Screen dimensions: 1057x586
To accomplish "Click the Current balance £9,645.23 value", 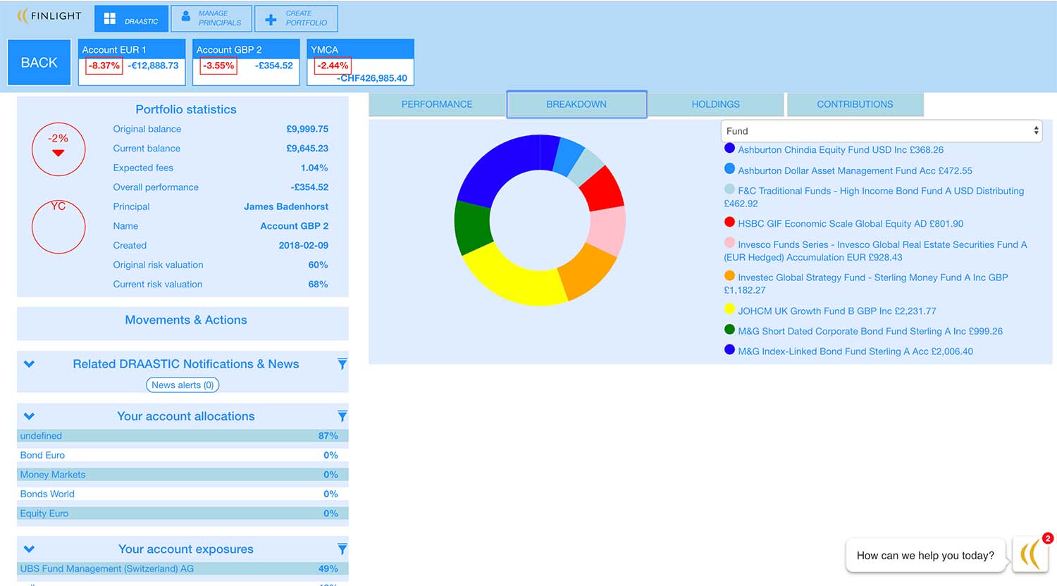I will pos(307,149).
